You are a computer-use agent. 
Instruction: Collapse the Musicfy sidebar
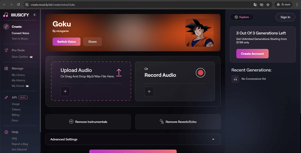click(x=35, y=15)
